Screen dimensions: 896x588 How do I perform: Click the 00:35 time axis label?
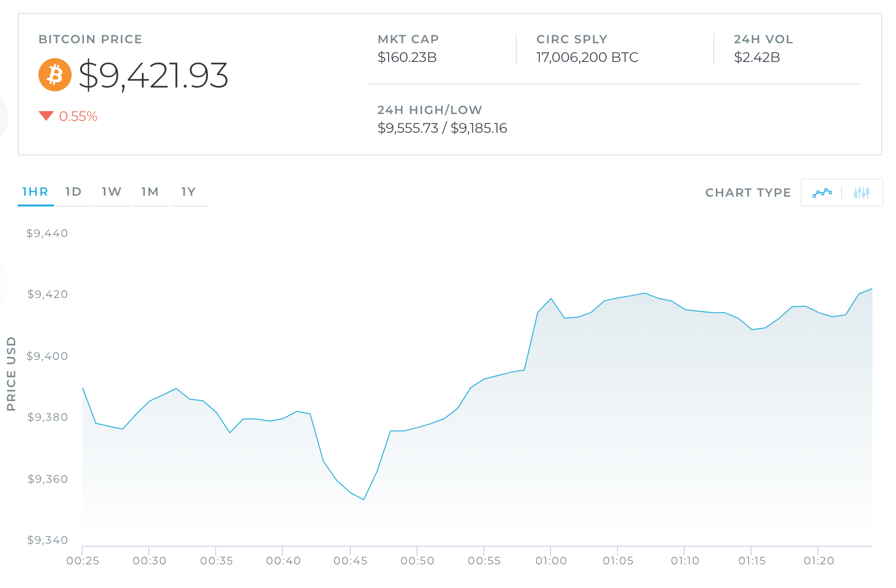(216, 561)
